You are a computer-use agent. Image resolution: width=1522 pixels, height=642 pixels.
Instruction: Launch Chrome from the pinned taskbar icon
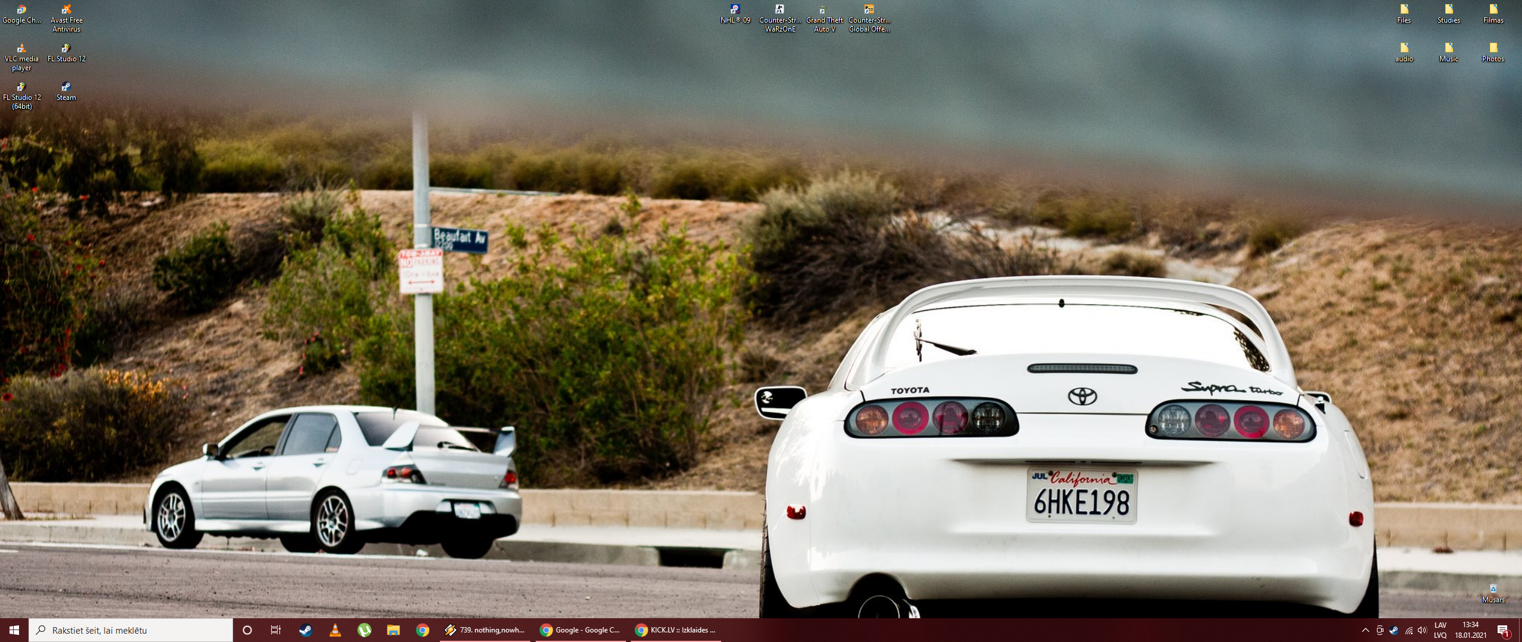coord(423,630)
